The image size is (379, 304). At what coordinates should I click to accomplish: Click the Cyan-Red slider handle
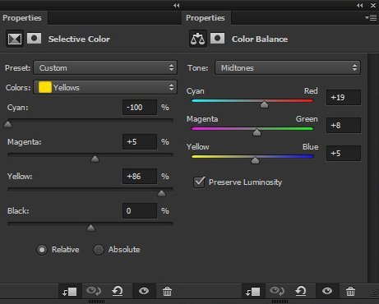click(x=264, y=104)
